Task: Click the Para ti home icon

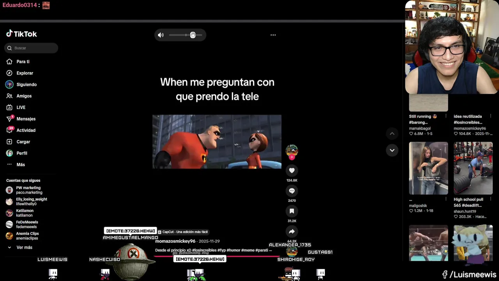Action: pyautogui.click(x=9, y=62)
